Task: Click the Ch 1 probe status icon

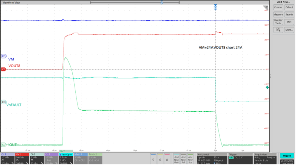Action: tap(3, 160)
